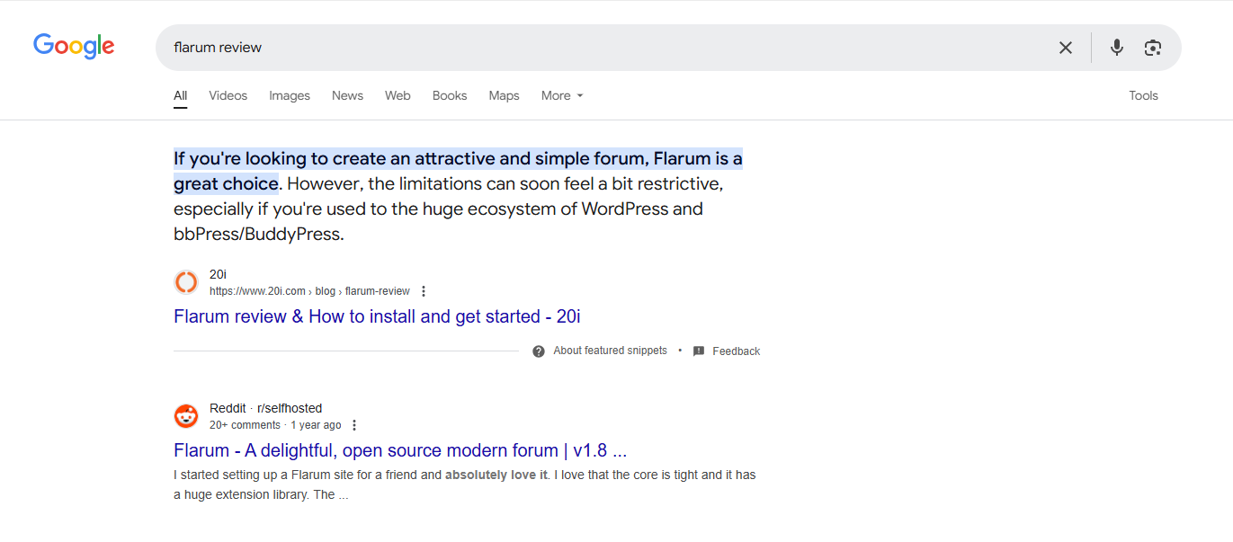The width and height of the screenshot is (1233, 542).
Task: Switch to the Videos tab
Action: tap(228, 95)
